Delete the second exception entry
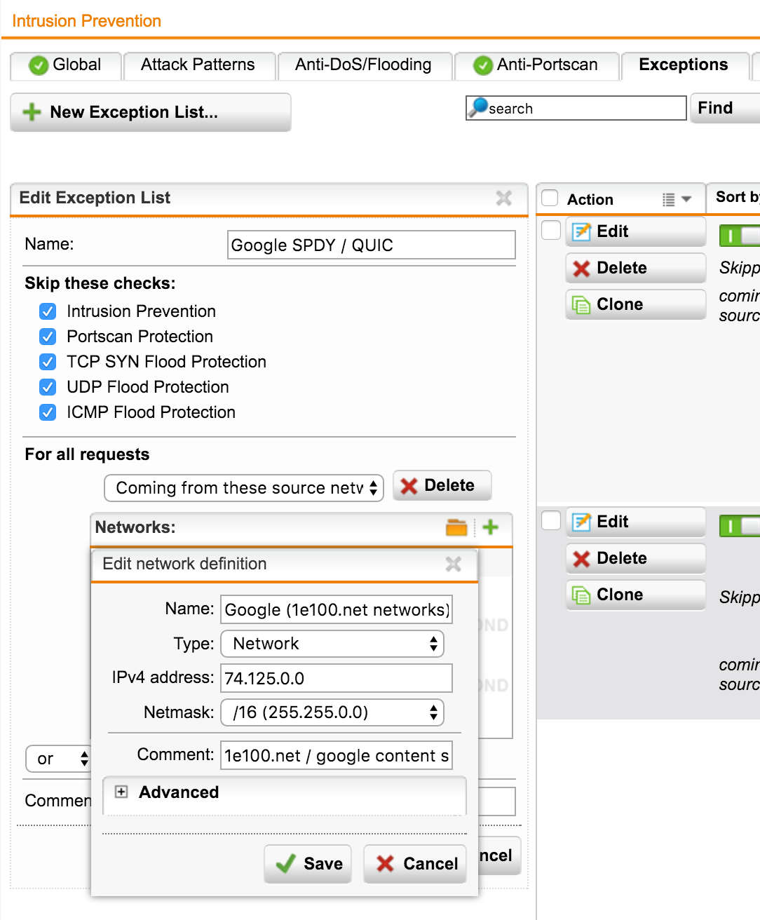Viewport: 760px width, 920px height. (x=635, y=558)
